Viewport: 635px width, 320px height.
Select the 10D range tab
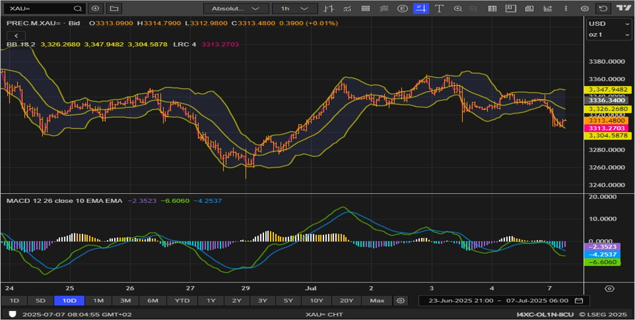69,300
